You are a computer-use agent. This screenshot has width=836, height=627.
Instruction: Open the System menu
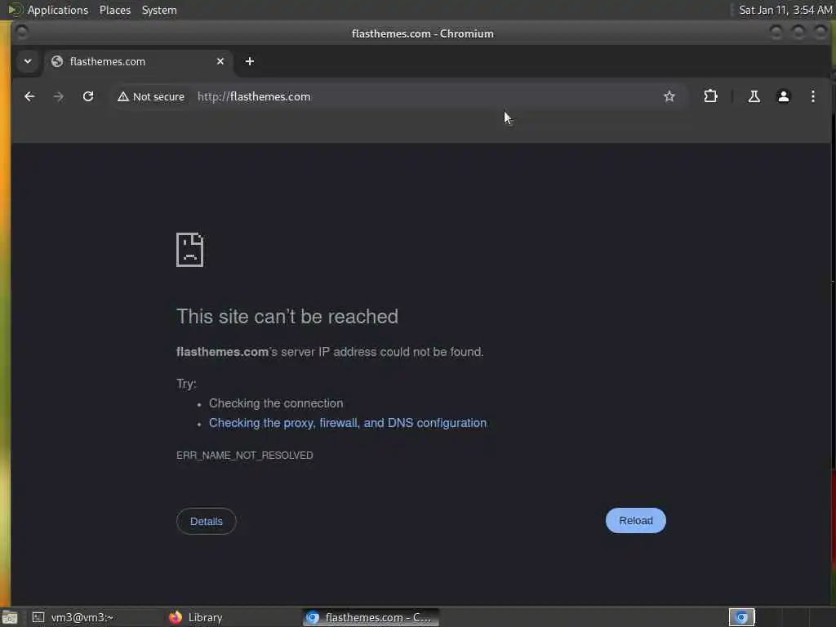(159, 10)
